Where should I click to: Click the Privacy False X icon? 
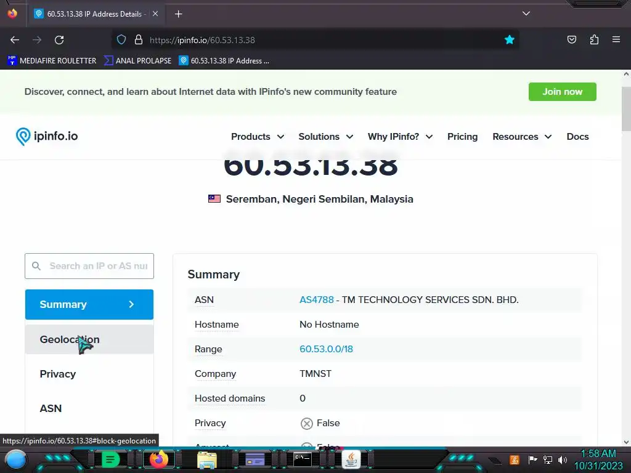(x=307, y=423)
